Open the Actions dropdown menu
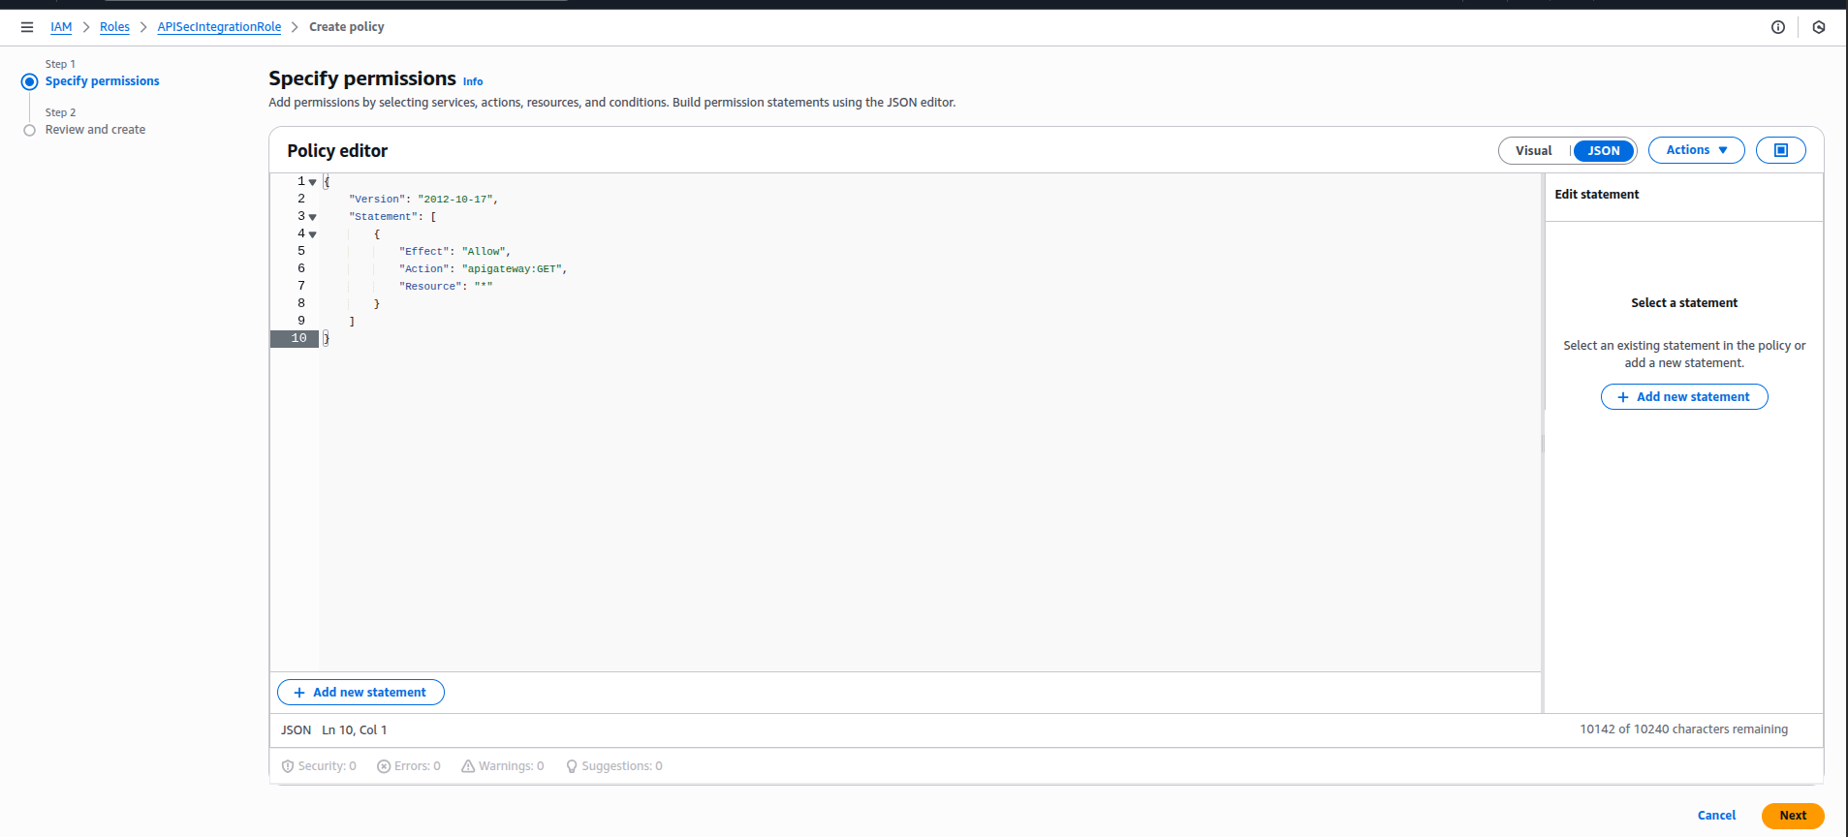 coord(1696,150)
